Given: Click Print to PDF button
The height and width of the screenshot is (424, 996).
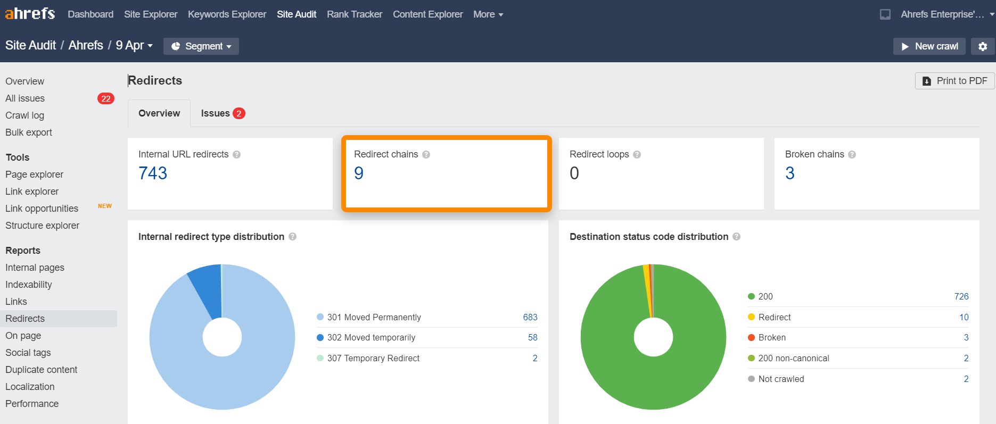Looking at the screenshot, I should 954,81.
